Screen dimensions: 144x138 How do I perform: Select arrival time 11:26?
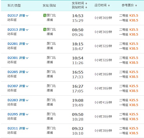(x=78, y=63)
